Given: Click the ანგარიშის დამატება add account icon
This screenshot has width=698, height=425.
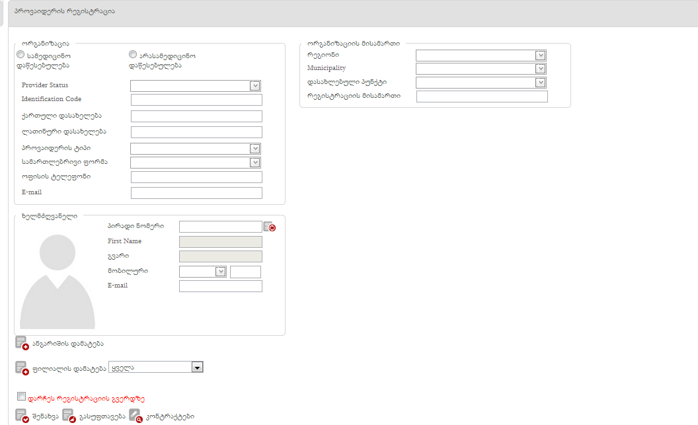Looking at the screenshot, I should click(22, 343).
